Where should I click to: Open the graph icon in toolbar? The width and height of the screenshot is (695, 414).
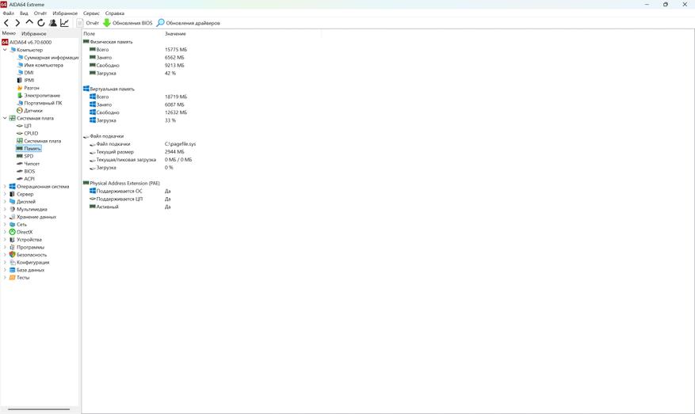tap(65, 23)
